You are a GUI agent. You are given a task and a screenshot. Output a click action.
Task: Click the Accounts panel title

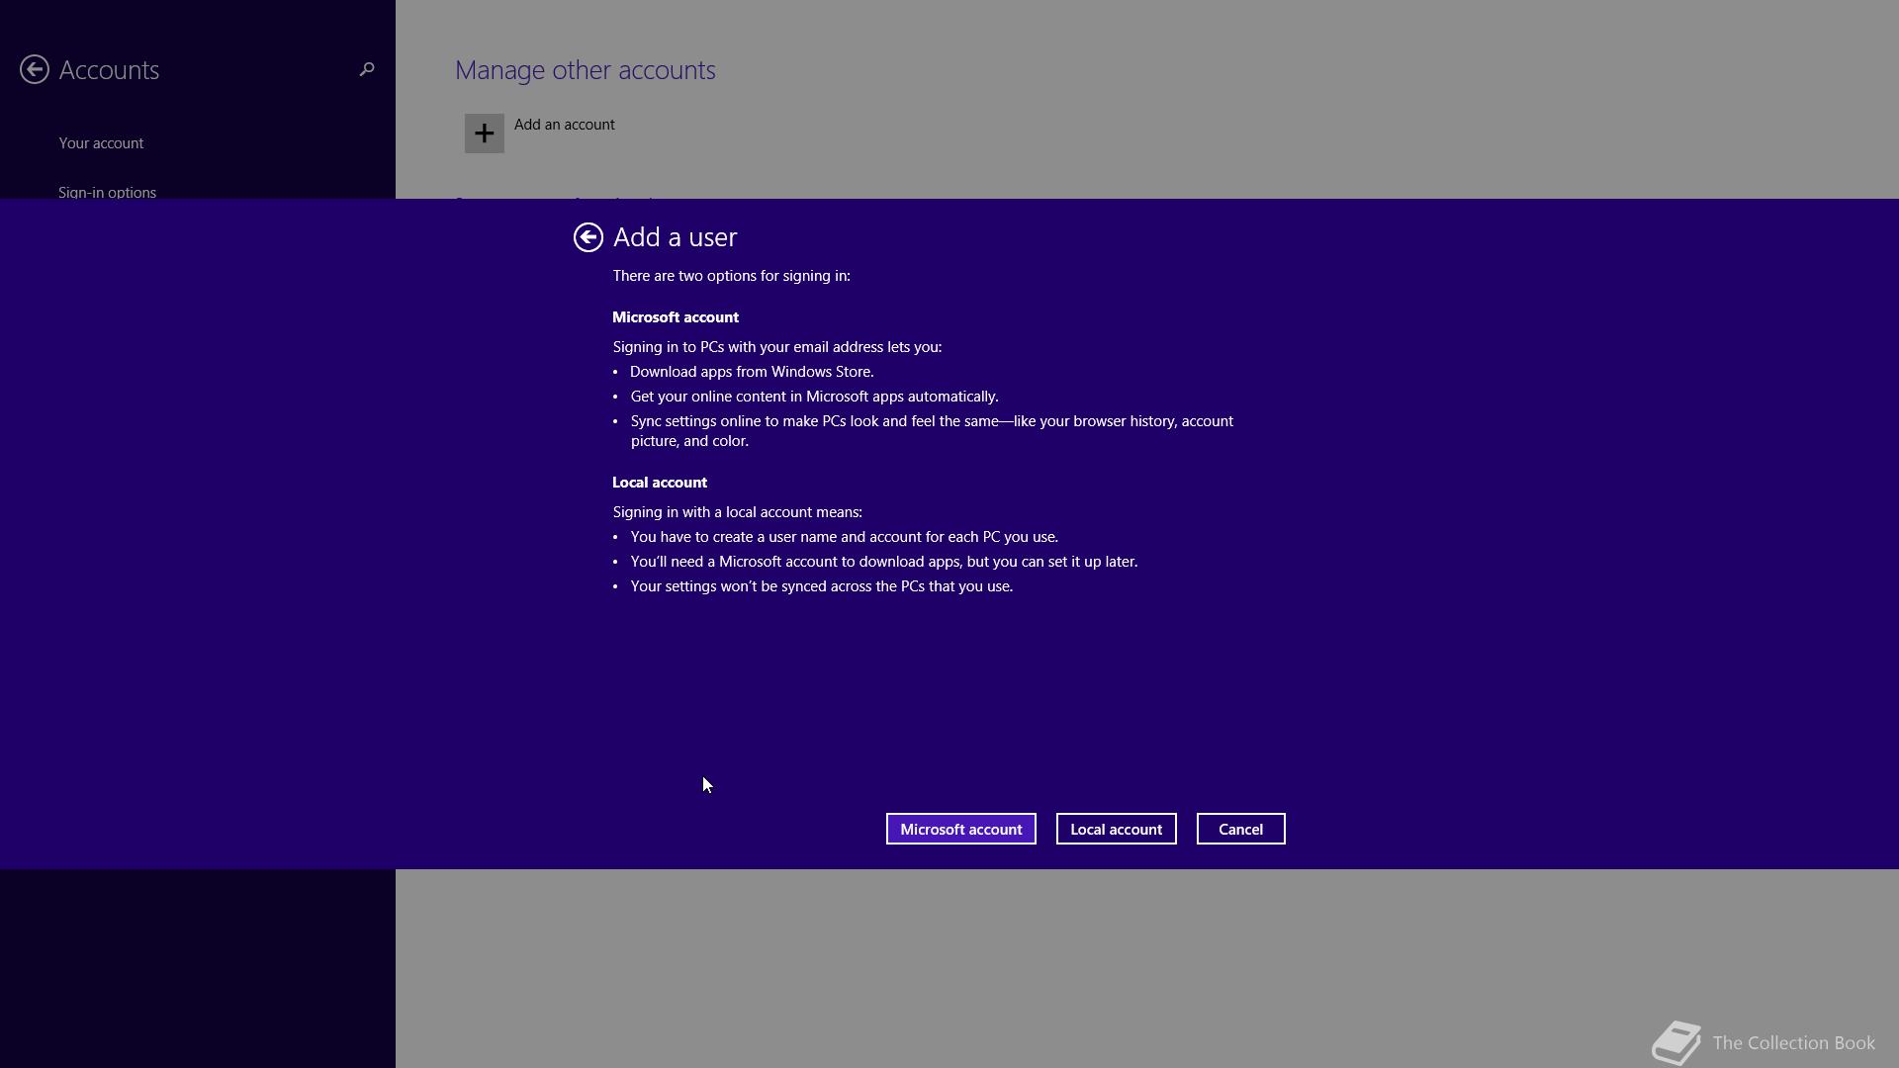click(109, 70)
